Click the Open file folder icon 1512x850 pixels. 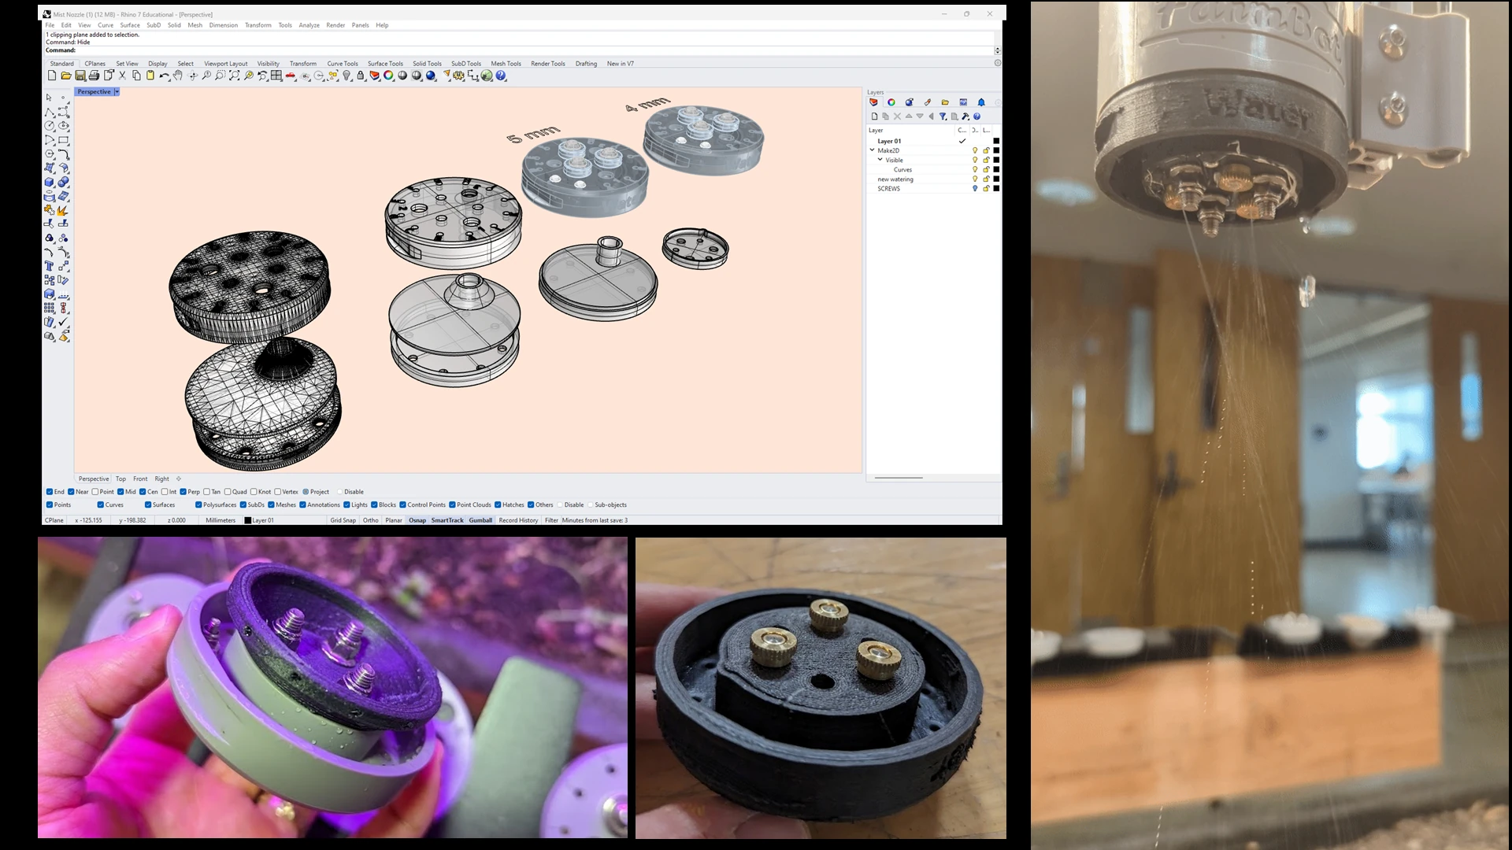pyautogui.click(x=66, y=76)
